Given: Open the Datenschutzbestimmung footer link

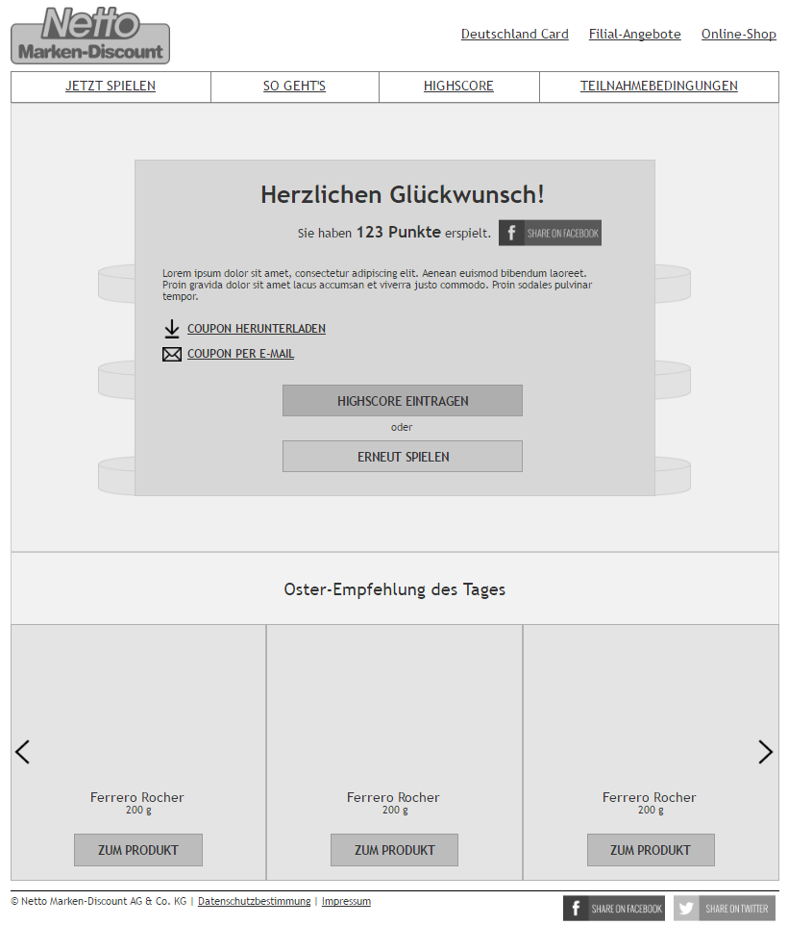Looking at the screenshot, I should (254, 901).
